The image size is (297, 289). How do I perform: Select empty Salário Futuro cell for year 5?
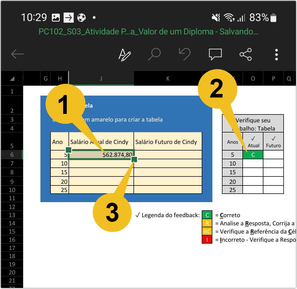[x=168, y=155]
